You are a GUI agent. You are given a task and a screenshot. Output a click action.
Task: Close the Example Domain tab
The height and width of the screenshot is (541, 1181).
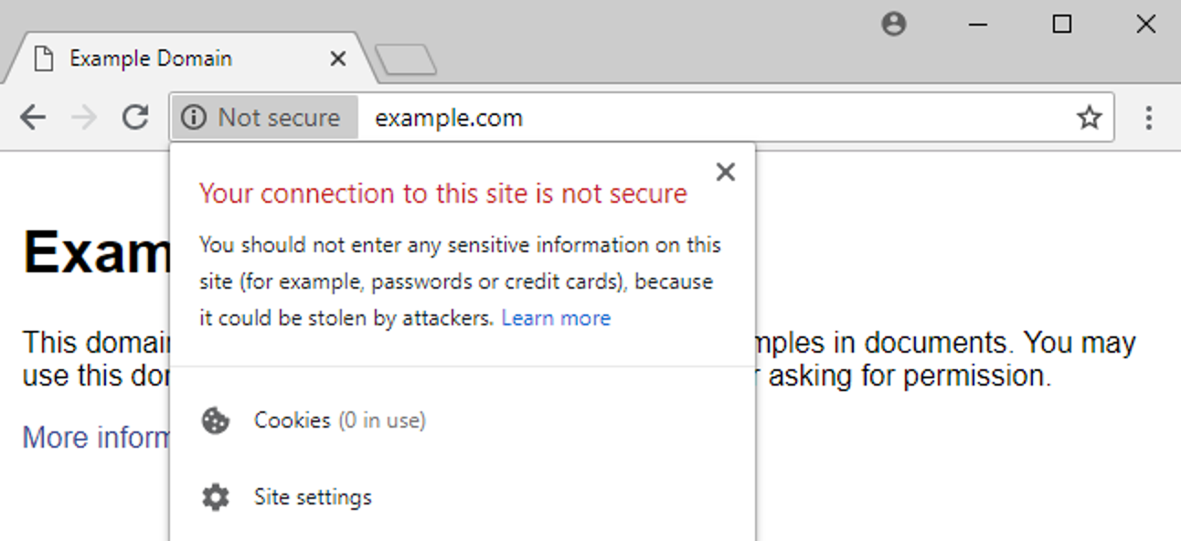click(337, 59)
